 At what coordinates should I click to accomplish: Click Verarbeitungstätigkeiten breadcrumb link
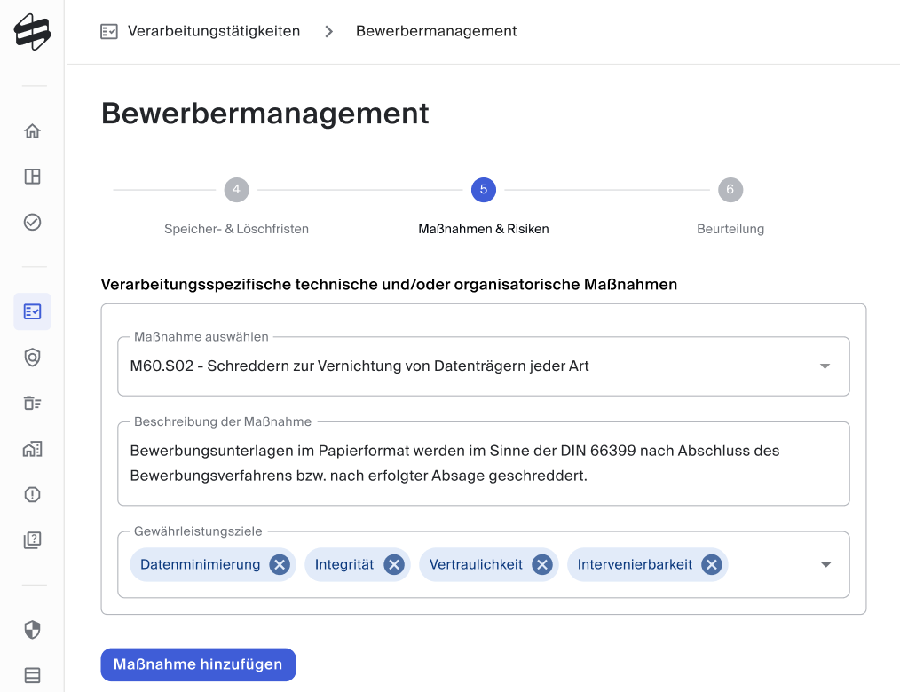[214, 31]
